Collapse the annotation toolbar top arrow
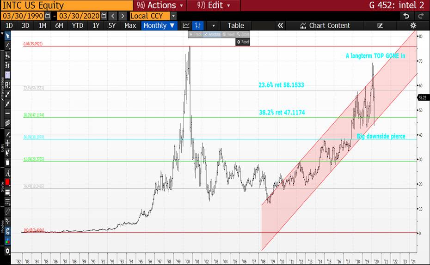 click(x=2, y=34)
